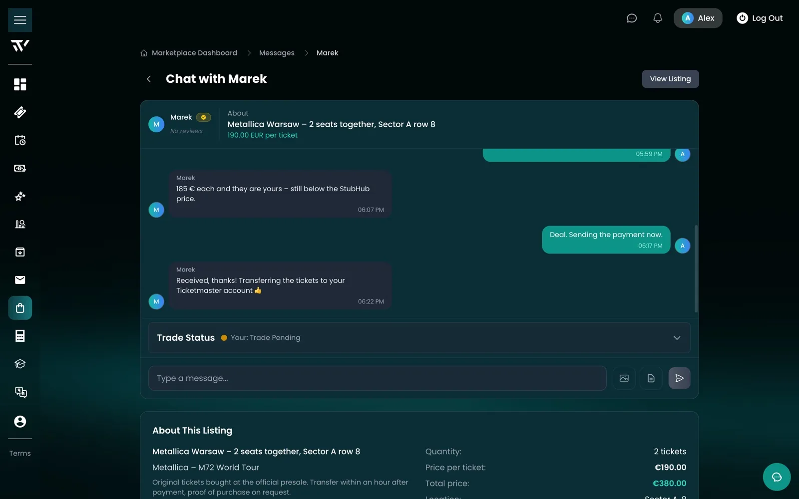Screen dimensions: 799x499
Task: Click the chat messages scrollbar
Action: 696,268
